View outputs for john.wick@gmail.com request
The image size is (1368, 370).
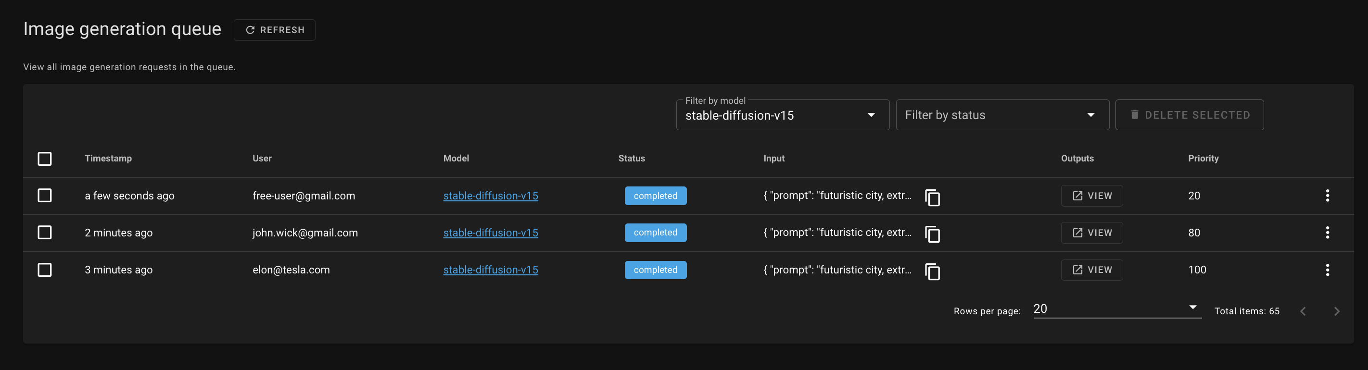(x=1091, y=233)
